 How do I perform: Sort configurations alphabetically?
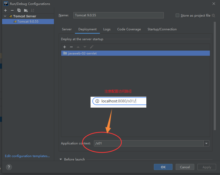click(x=32, y=10)
